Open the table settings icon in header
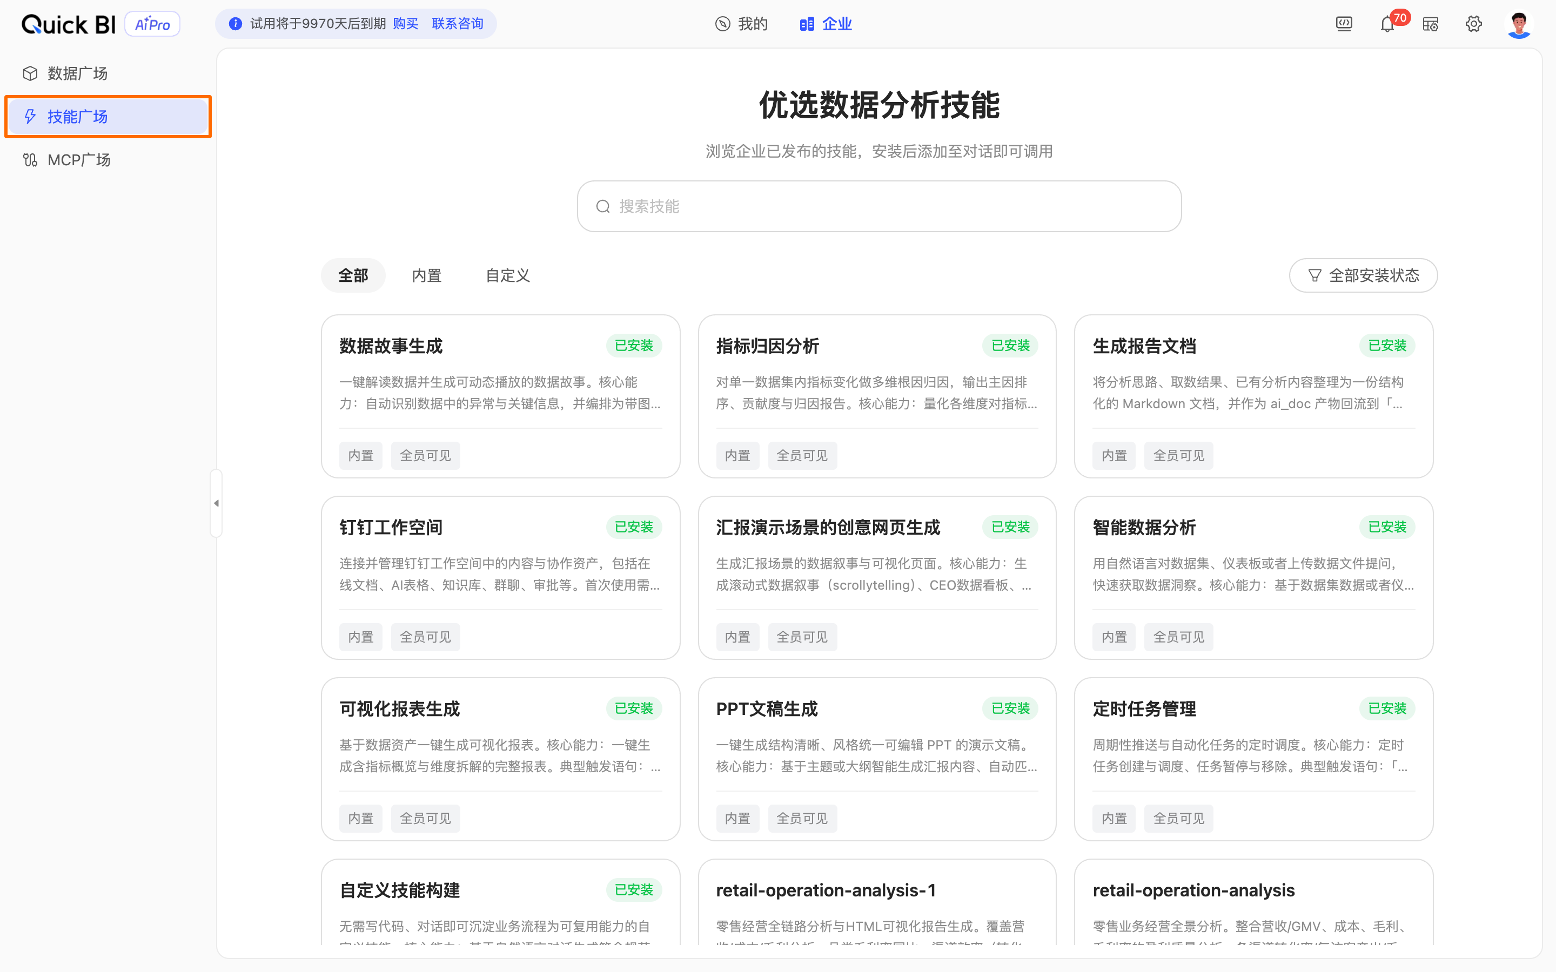Viewport: 1556px width, 972px height. click(x=1431, y=24)
